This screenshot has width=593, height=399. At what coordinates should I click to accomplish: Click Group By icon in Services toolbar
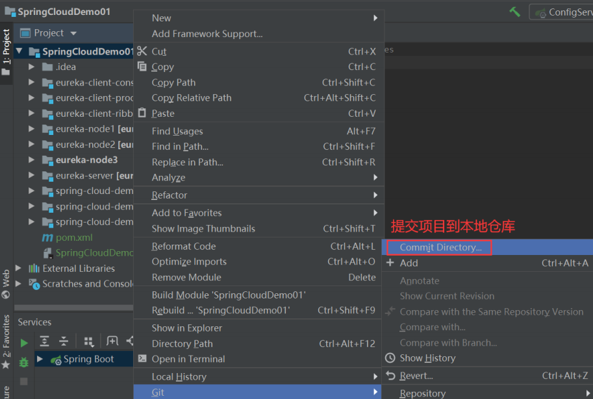click(89, 341)
